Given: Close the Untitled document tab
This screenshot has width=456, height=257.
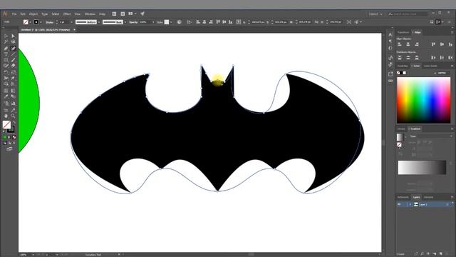Looking at the screenshot, I should click(74, 30).
